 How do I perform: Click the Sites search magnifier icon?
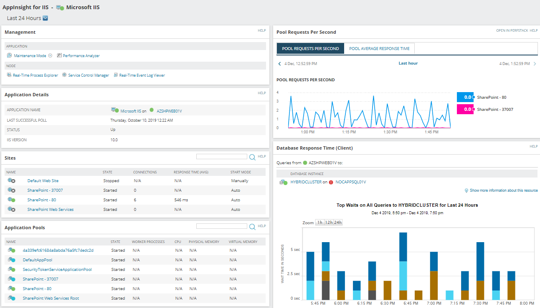252,157
